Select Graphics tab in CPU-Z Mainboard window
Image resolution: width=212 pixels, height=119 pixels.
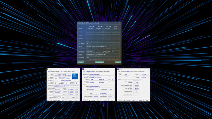coord(101,71)
